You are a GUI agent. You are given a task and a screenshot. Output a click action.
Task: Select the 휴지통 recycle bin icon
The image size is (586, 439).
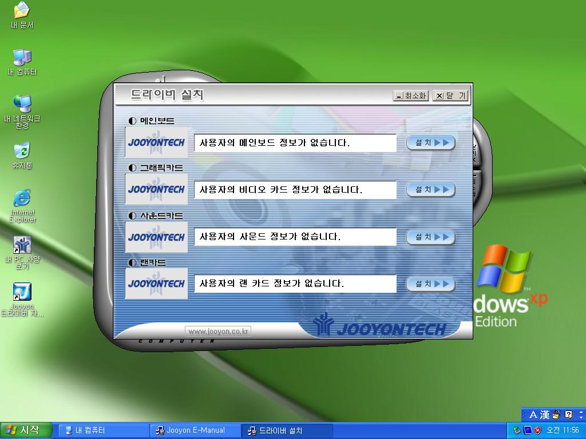pos(22,155)
